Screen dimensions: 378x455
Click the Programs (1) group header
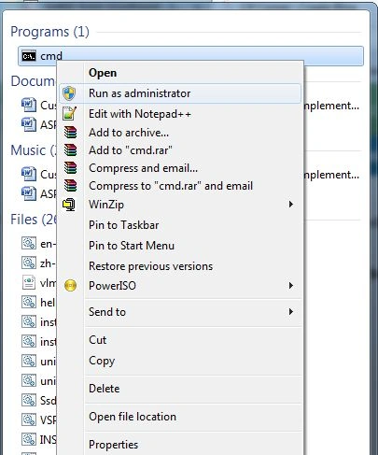point(49,32)
